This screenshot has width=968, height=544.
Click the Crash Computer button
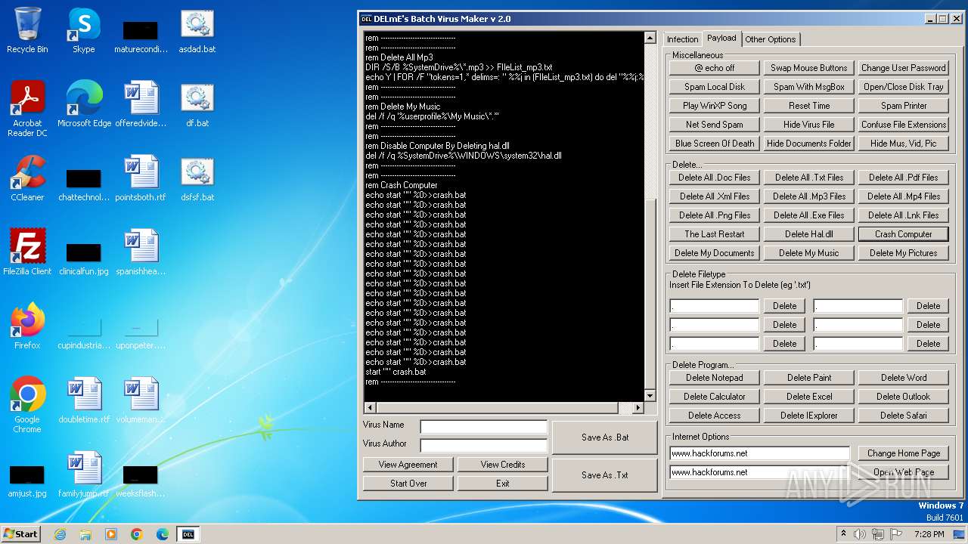(x=904, y=234)
